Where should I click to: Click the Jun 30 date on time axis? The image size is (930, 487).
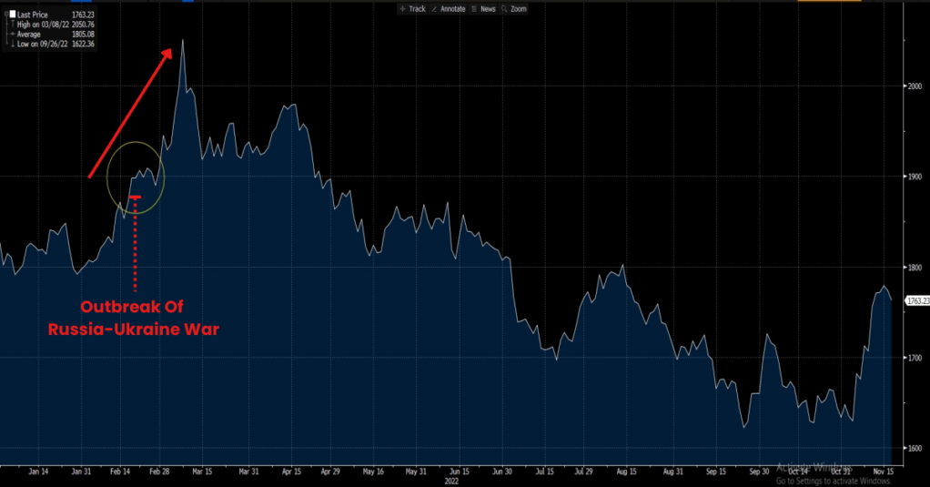pyautogui.click(x=501, y=472)
